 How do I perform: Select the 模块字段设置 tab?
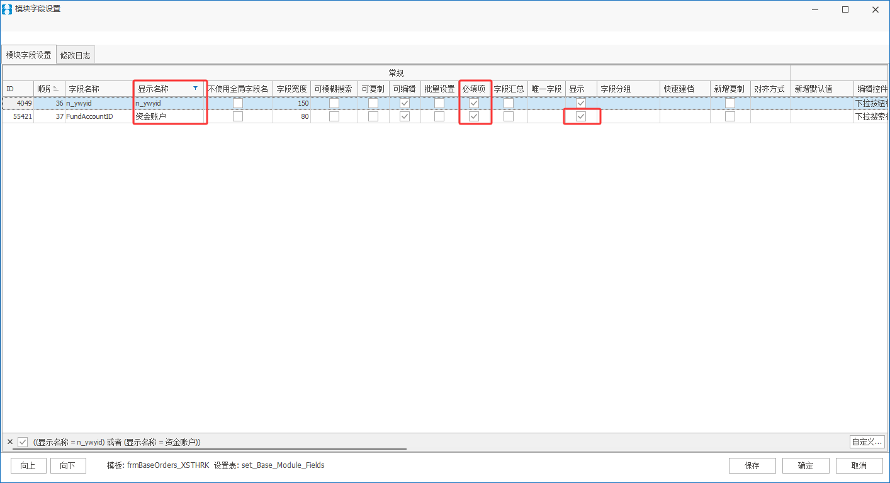[x=28, y=55]
